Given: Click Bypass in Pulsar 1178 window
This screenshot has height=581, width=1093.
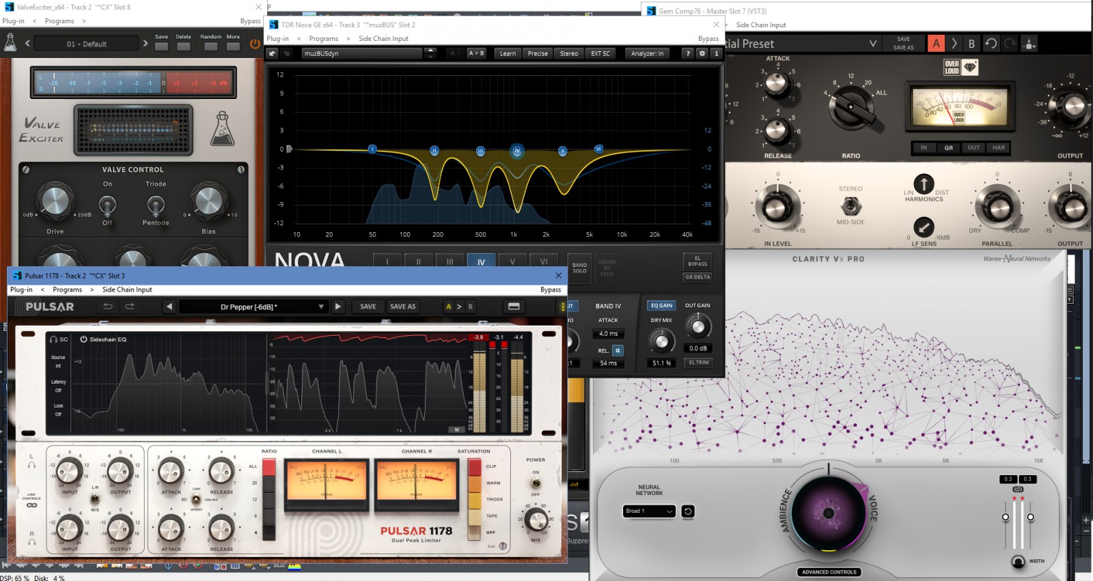Looking at the screenshot, I should (x=551, y=289).
